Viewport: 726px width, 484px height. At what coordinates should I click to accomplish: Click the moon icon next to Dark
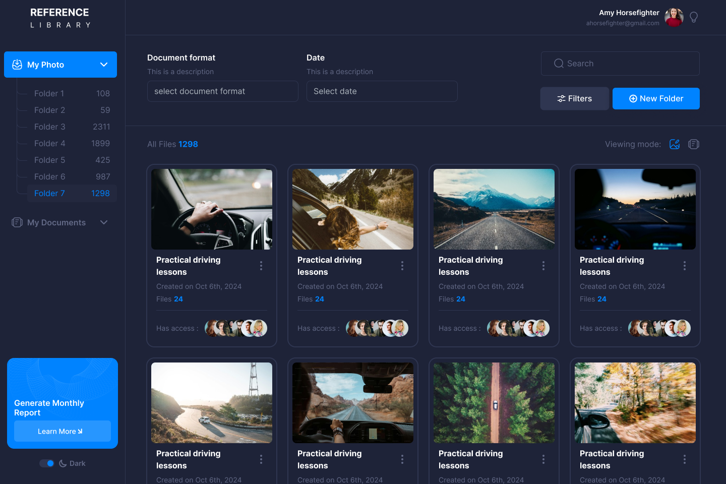click(63, 463)
